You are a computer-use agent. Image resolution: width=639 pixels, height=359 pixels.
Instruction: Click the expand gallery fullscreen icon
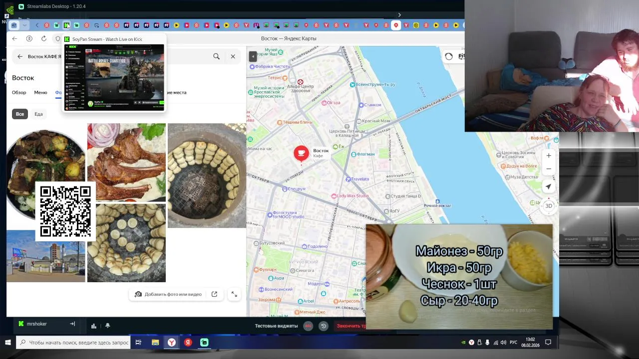point(234,294)
